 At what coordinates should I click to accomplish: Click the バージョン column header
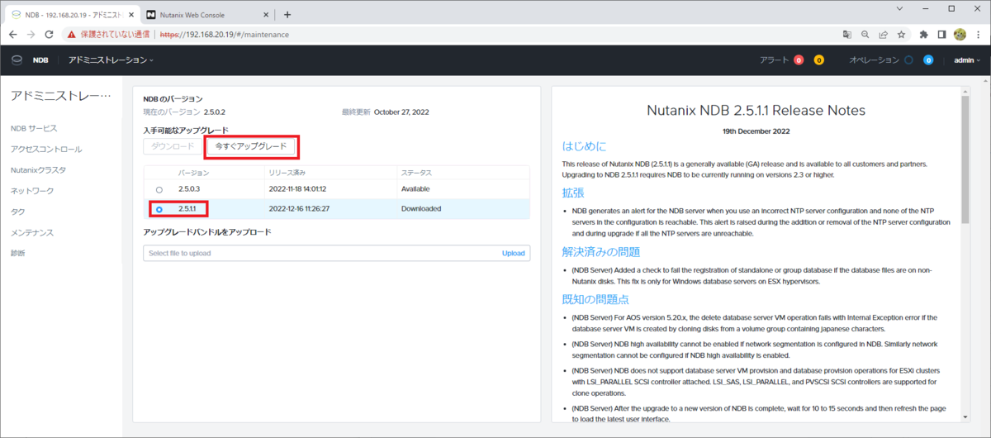194,173
